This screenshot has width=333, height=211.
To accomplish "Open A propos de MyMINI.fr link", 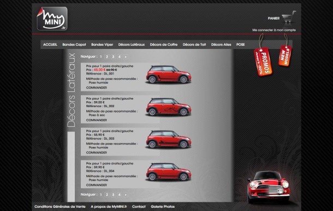I will (x=109, y=207).
